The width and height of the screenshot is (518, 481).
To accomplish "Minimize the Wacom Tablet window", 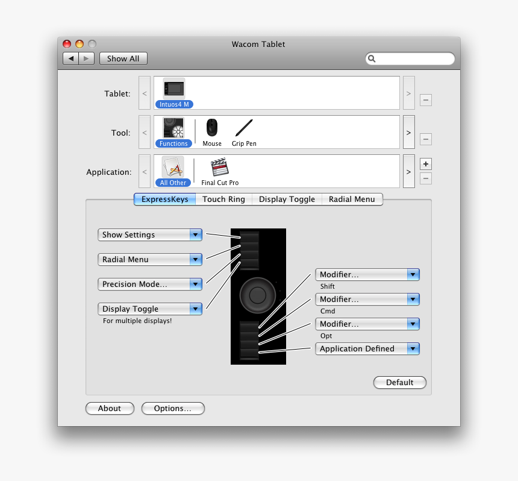I will tap(80, 44).
